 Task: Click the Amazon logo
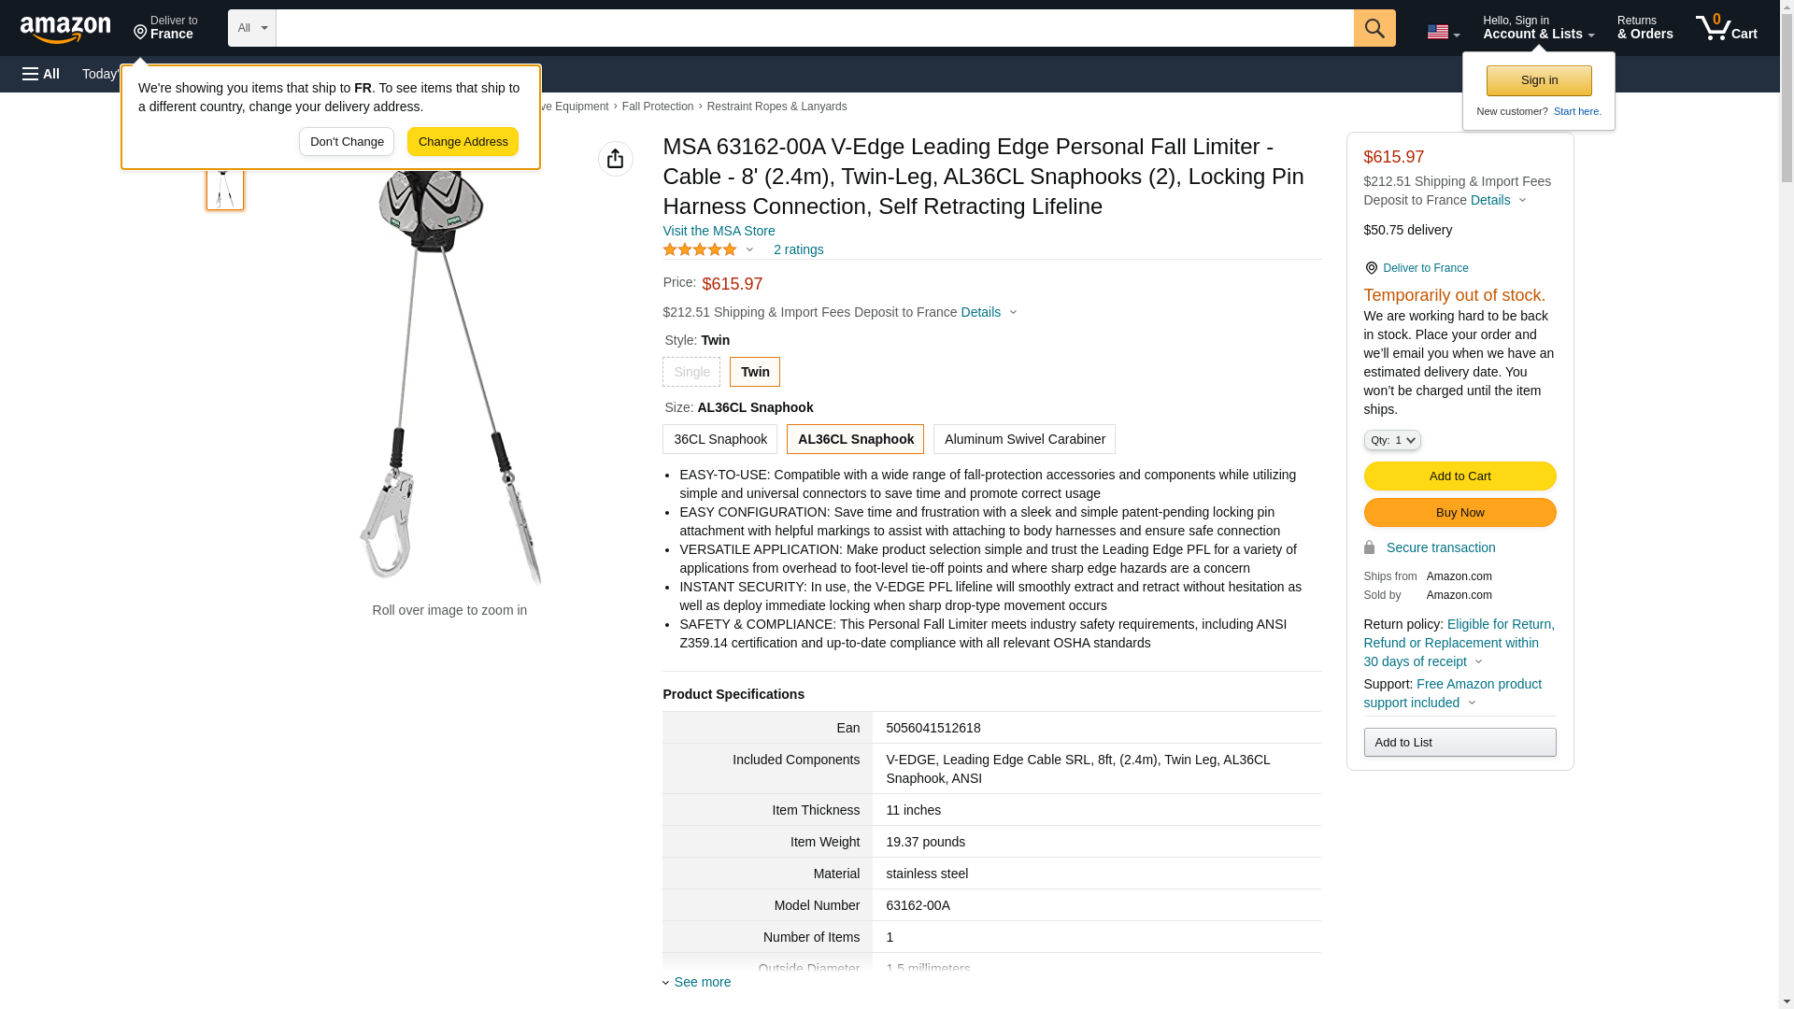[x=65, y=29]
